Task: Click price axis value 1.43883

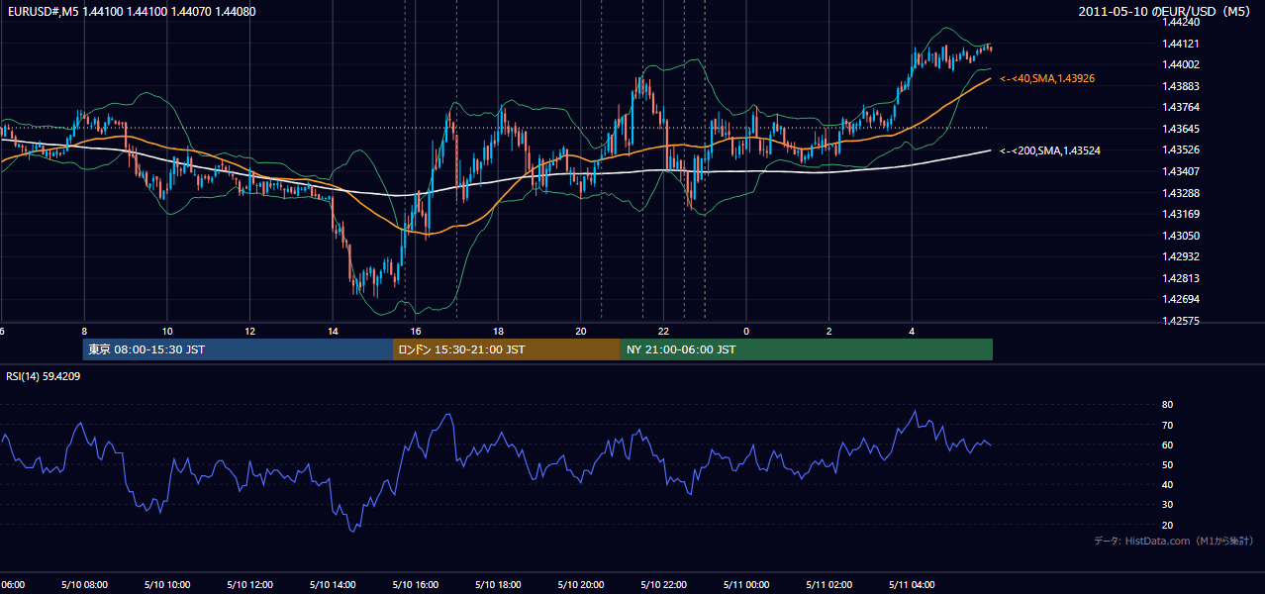Action: (1180, 86)
